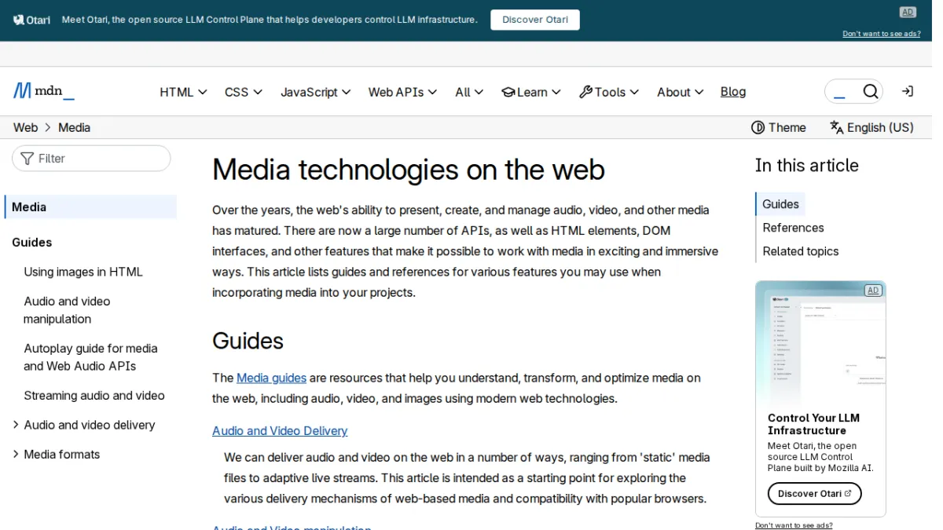Click the Otari ad screenshot thumbnail
Screen dimensions: 943x530
820,342
